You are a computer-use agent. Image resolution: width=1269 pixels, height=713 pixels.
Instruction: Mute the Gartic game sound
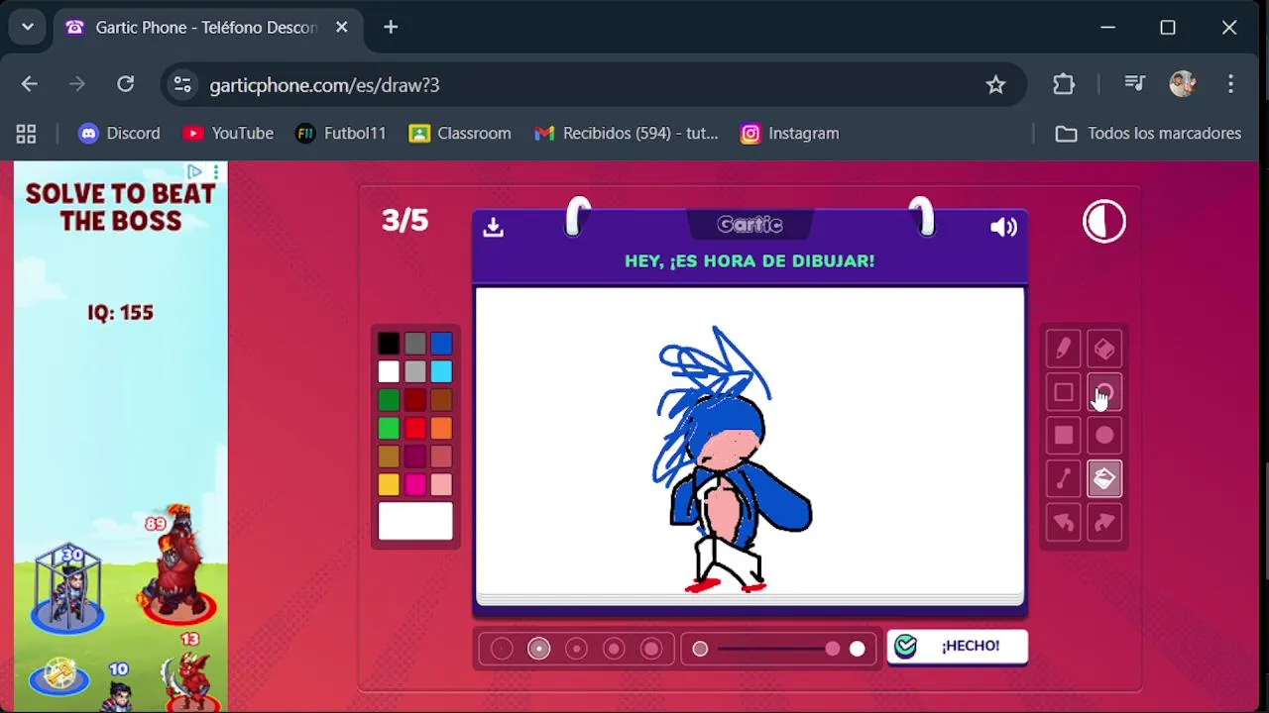1003,227
